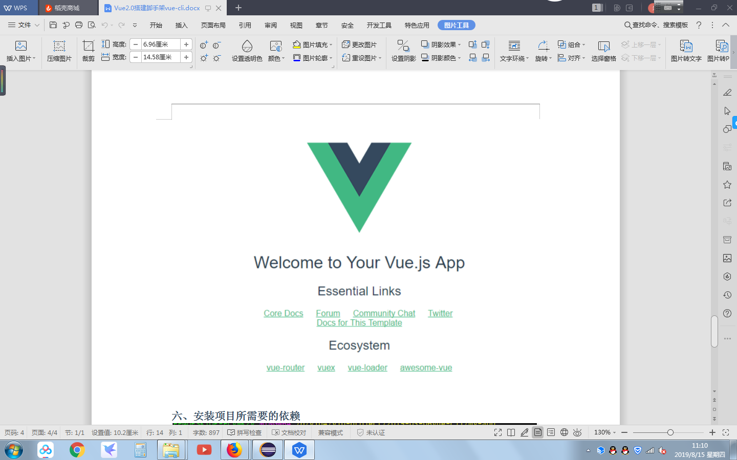Image resolution: width=737 pixels, height=460 pixels.
Task: Click 设置透明色 set transparent color
Action: pyautogui.click(x=247, y=51)
